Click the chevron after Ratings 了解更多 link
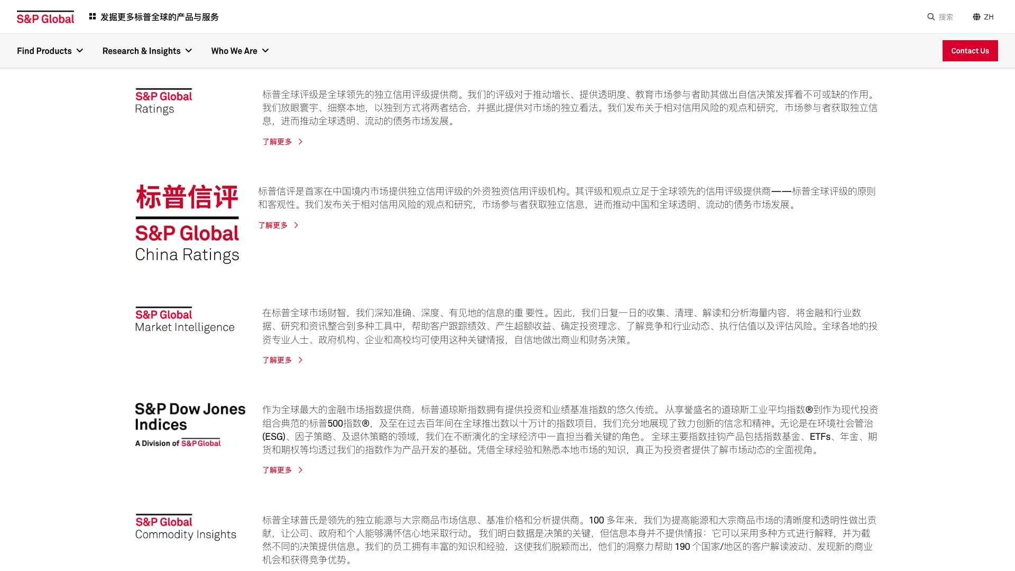The image size is (1015, 571). (x=300, y=142)
